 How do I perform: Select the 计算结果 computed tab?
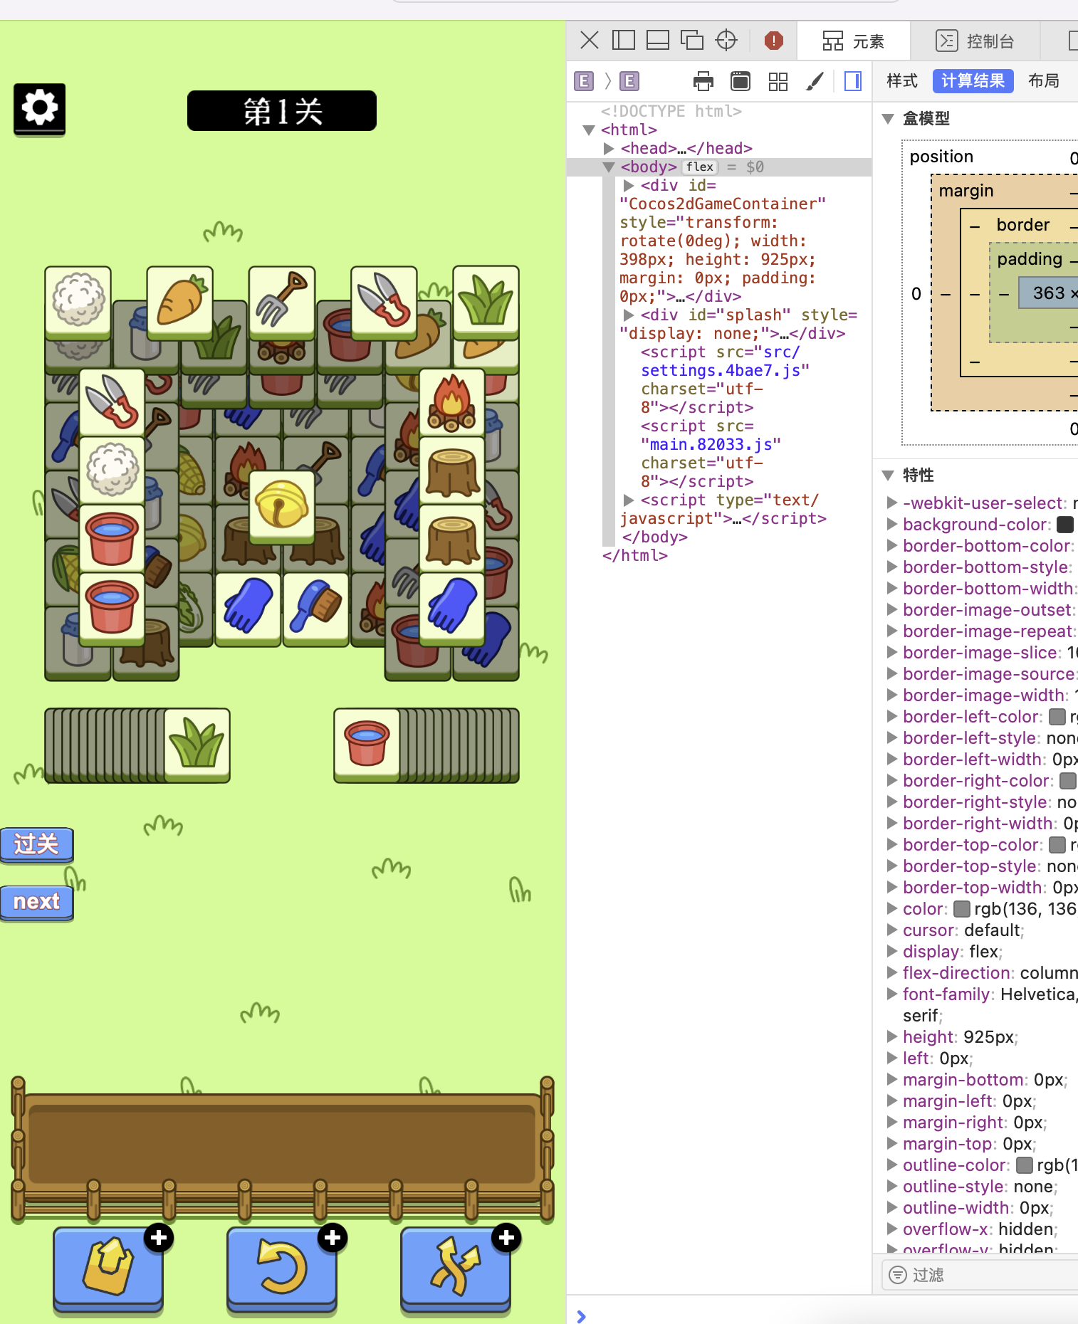pos(973,81)
